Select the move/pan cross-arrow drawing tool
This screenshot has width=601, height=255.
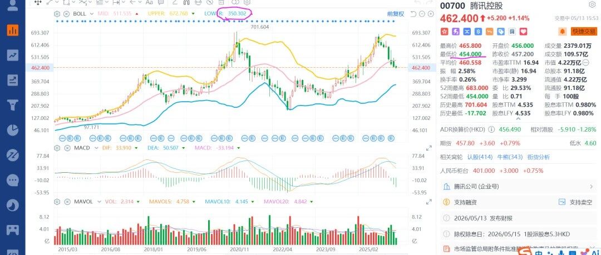pyautogui.click(x=38, y=2)
